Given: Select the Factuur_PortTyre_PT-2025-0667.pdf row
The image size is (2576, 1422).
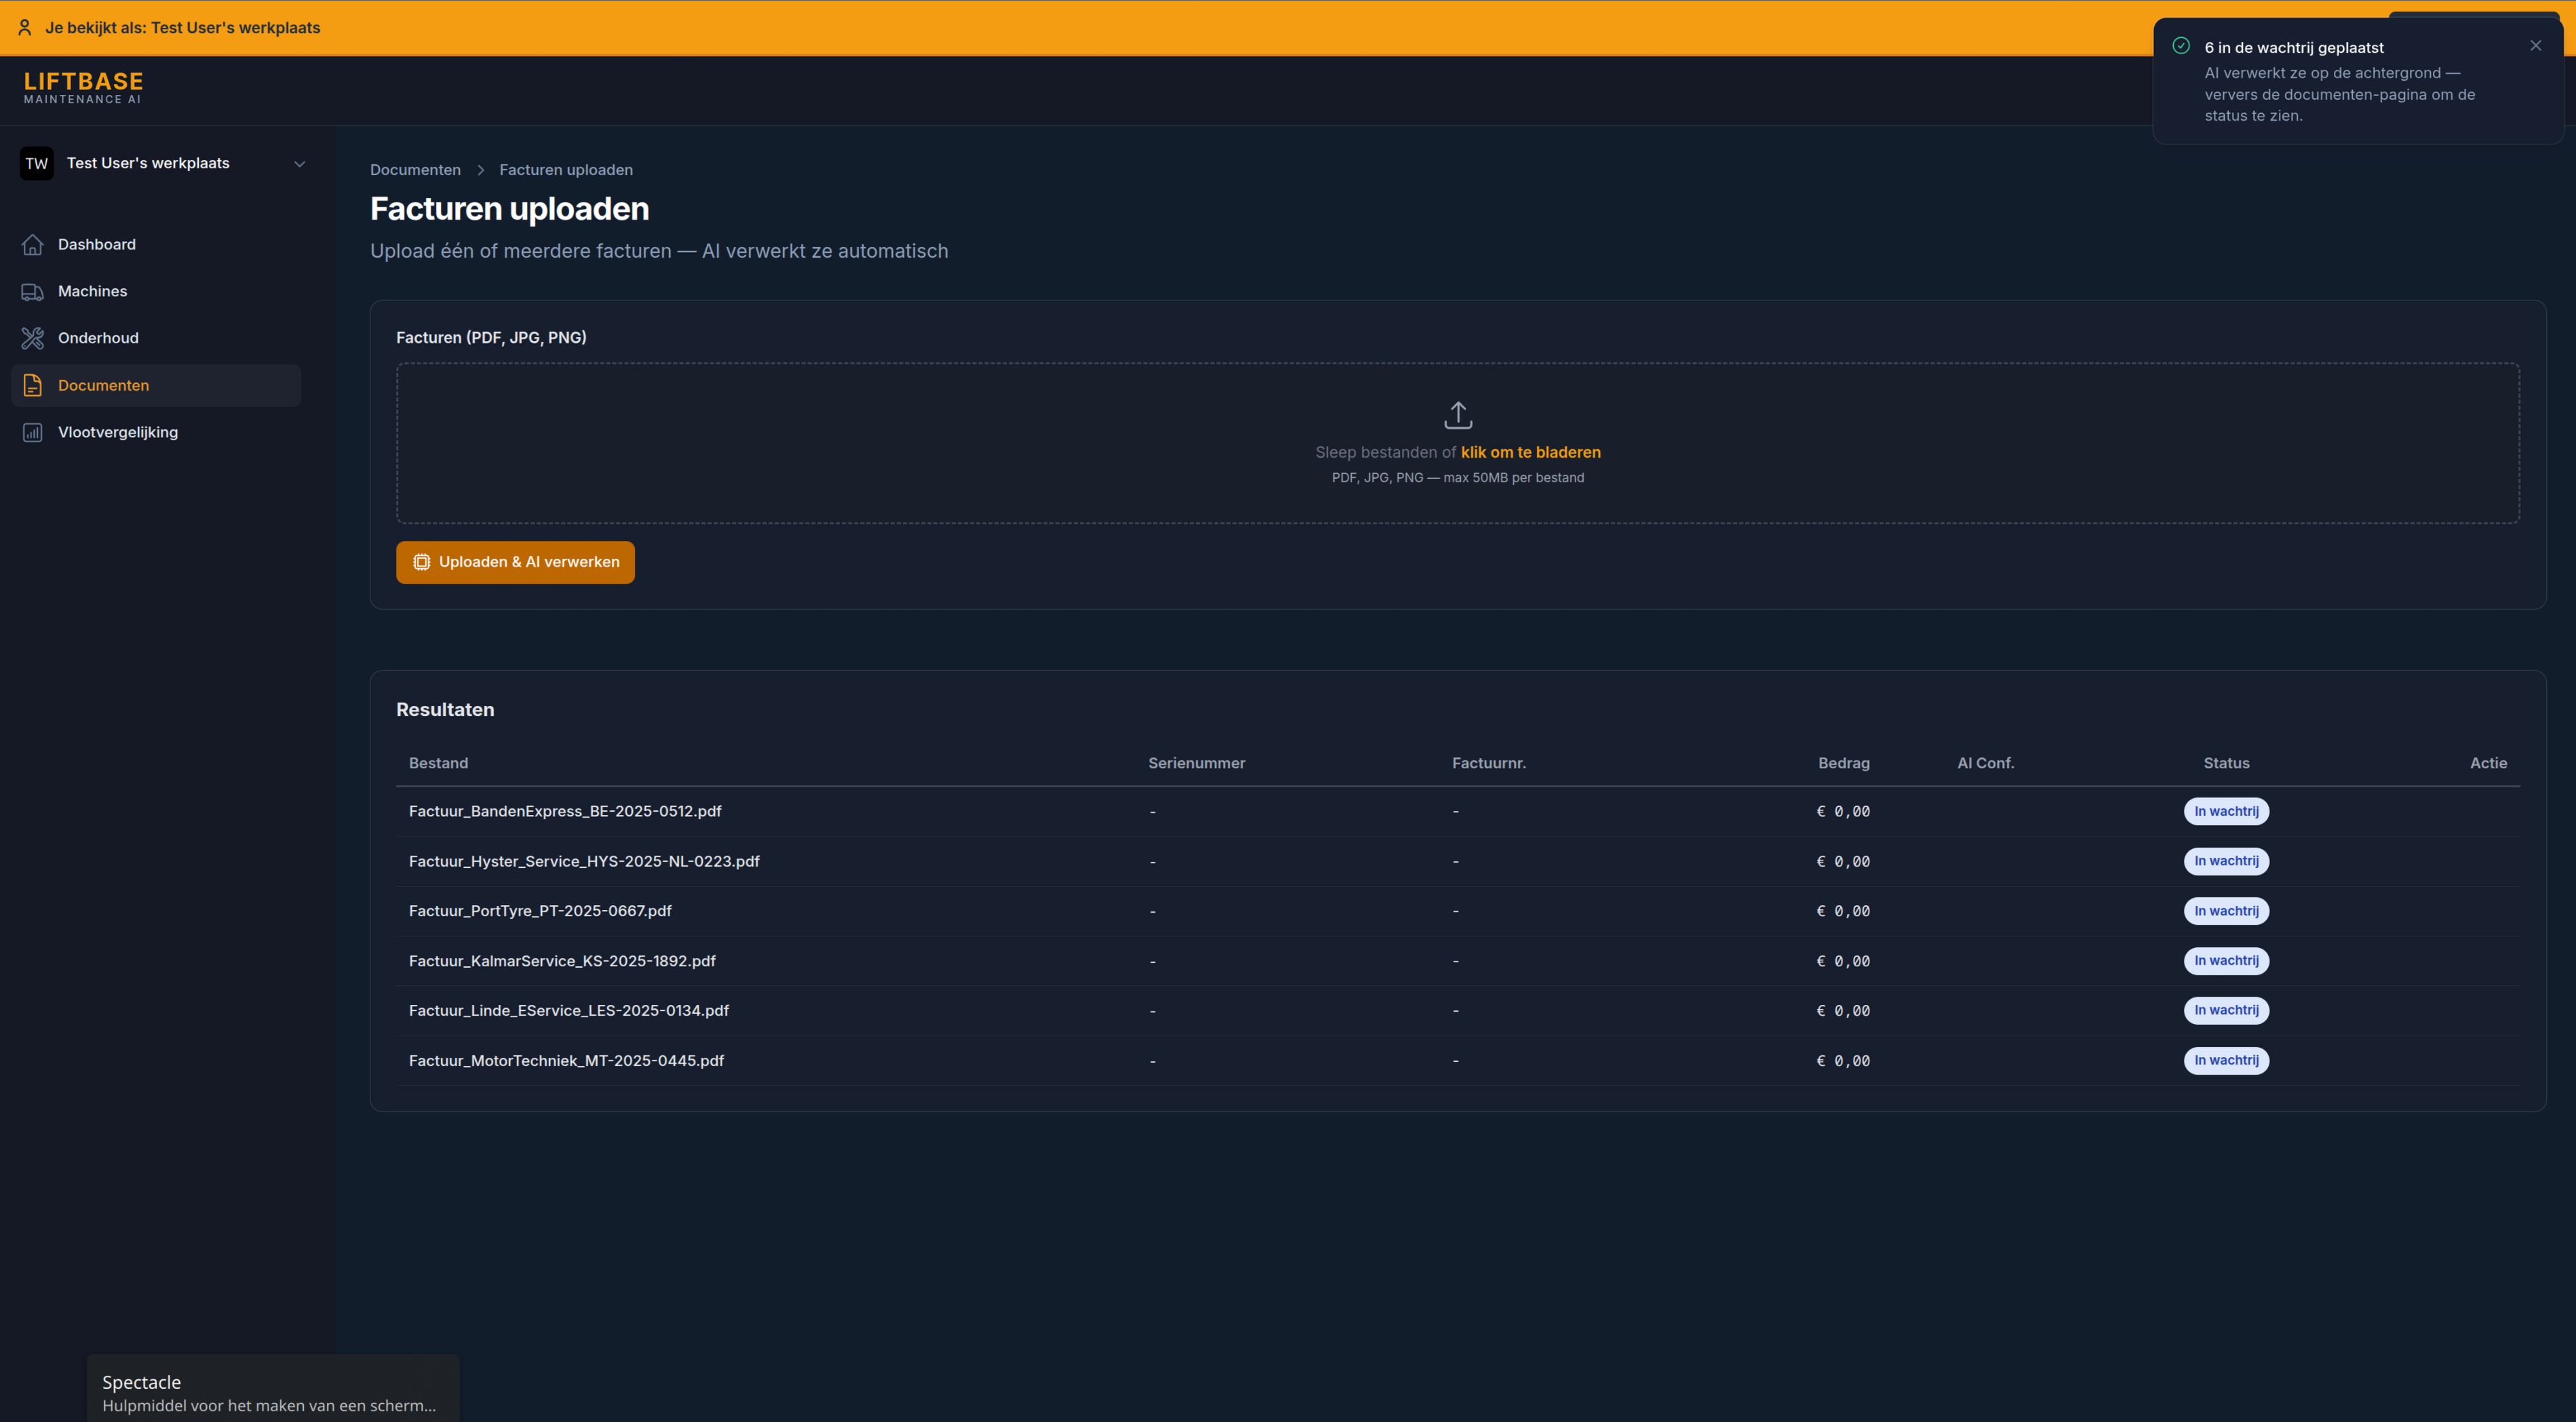Looking at the screenshot, I should [x=540, y=911].
